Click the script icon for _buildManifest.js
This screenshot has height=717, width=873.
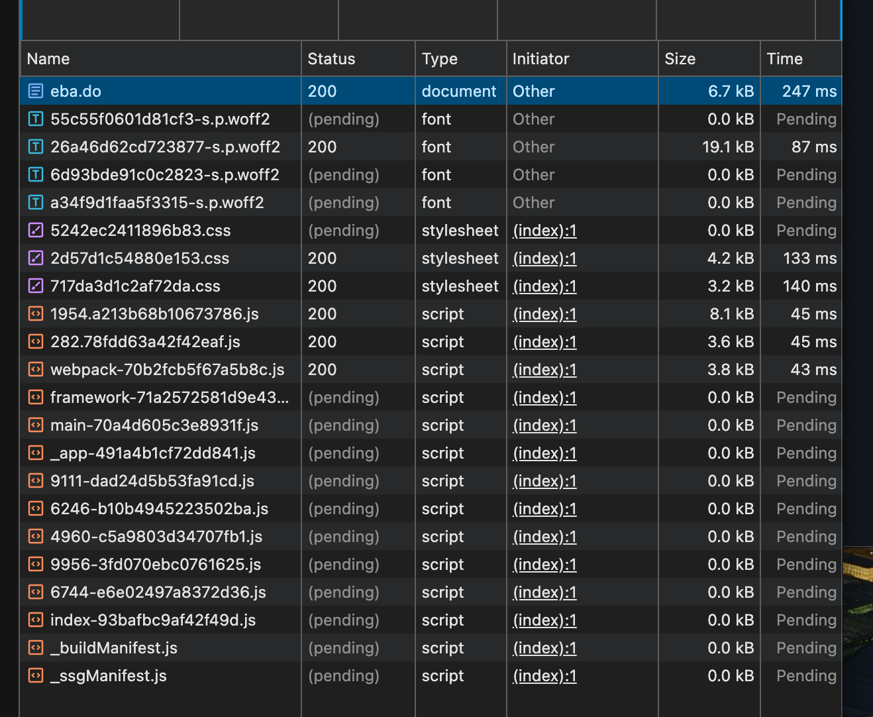[36, 648]
